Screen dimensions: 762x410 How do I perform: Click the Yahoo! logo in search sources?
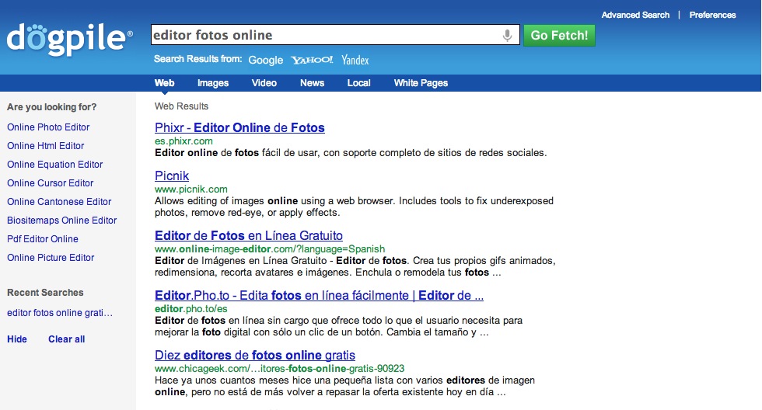tap(312, 60)
